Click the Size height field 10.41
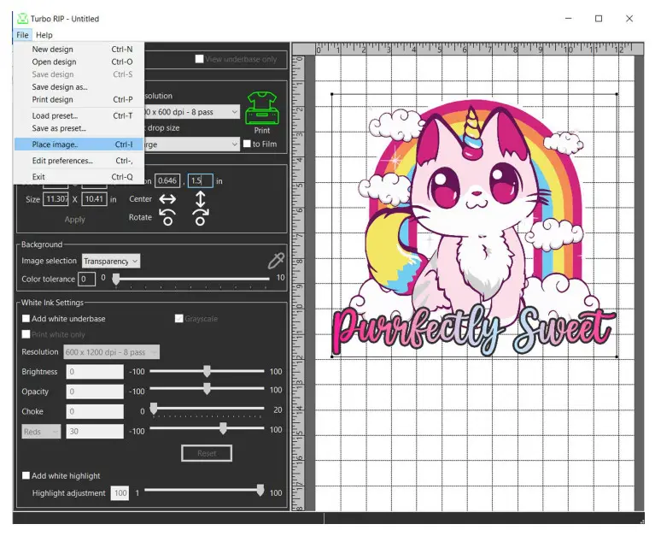655x536 pixels. pyautogui.click(x=94, y=199)
